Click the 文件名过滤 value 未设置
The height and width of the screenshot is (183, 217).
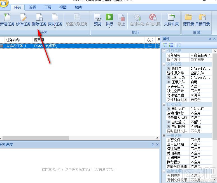click(x=200, y=95)
